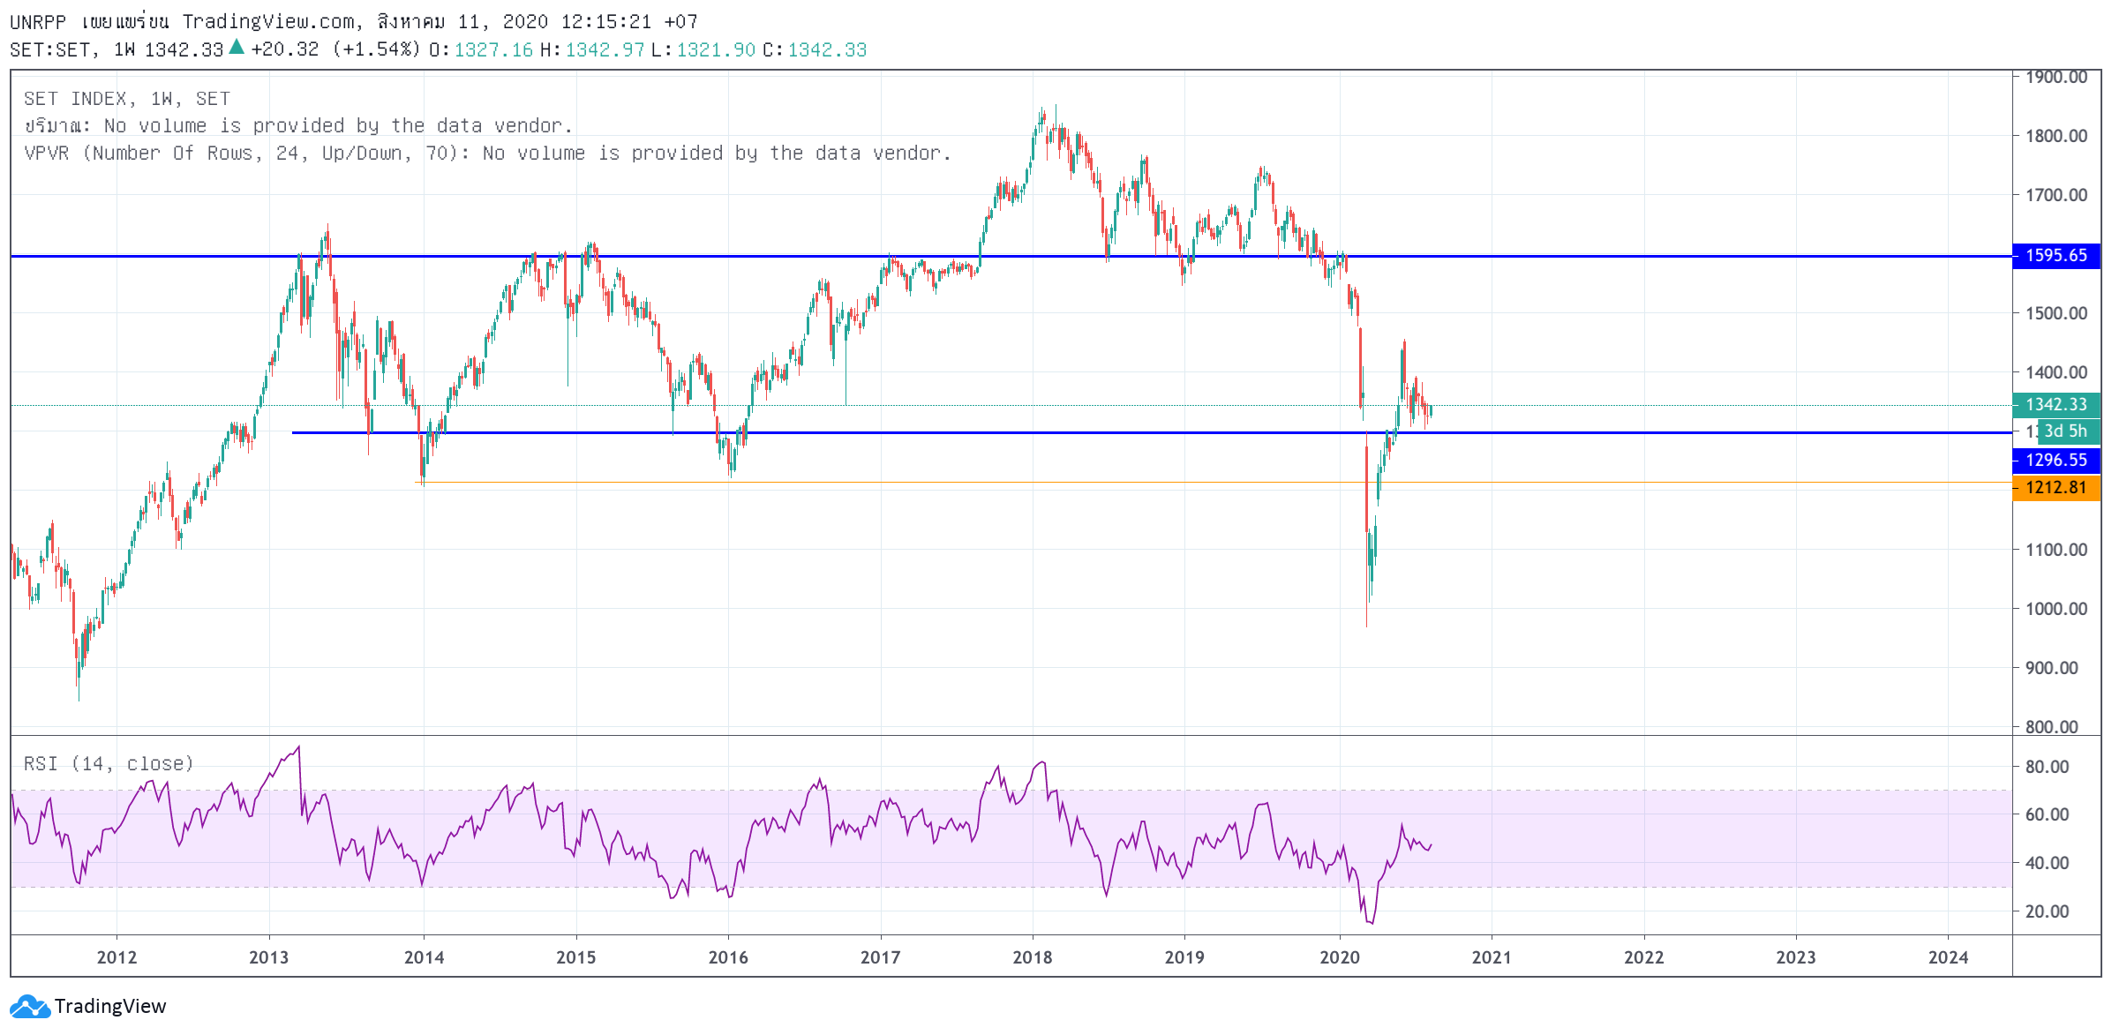Click the 2012 label on time axis
Viewport: 2112px width, 1035px height.
pyautogui.click(x=116, y=958)
